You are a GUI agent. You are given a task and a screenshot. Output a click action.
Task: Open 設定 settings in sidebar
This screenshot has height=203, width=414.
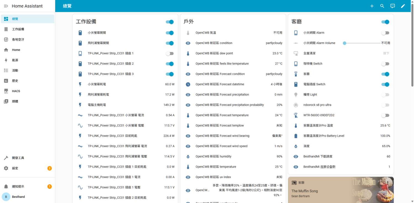[x=28, y=168]
